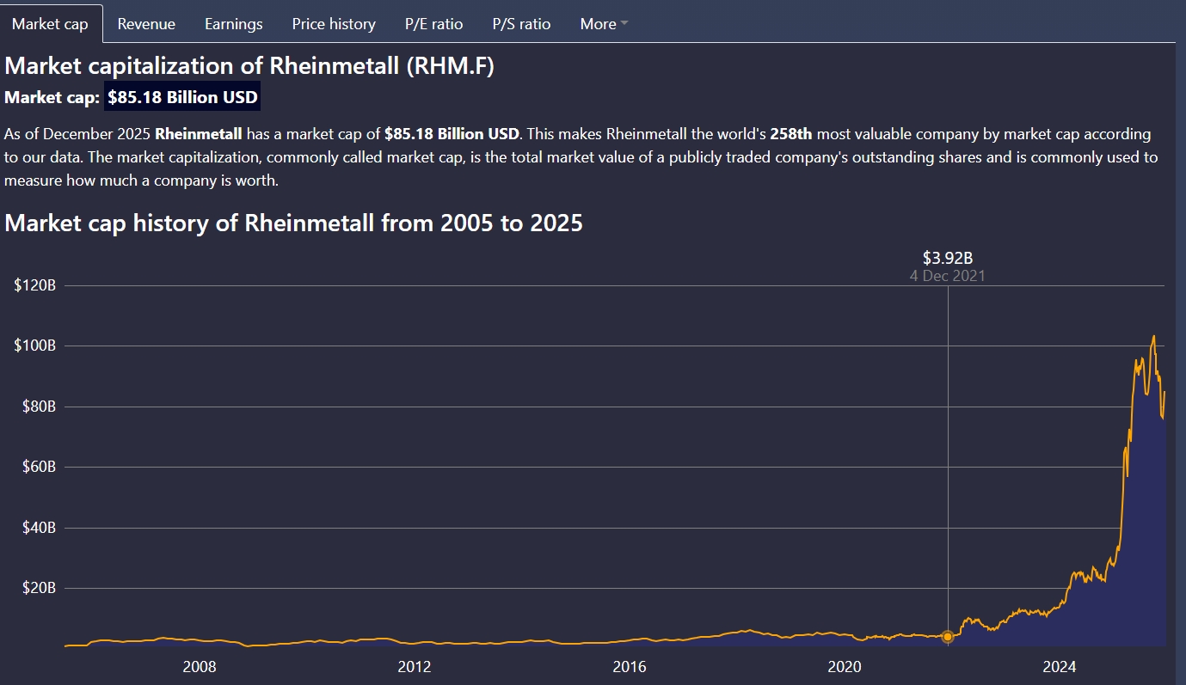The width and height of the screenshot is (1186, 685).
Task: Click the 'Market cap history of Rheinmetall' heading
Action: pos(294,223)
